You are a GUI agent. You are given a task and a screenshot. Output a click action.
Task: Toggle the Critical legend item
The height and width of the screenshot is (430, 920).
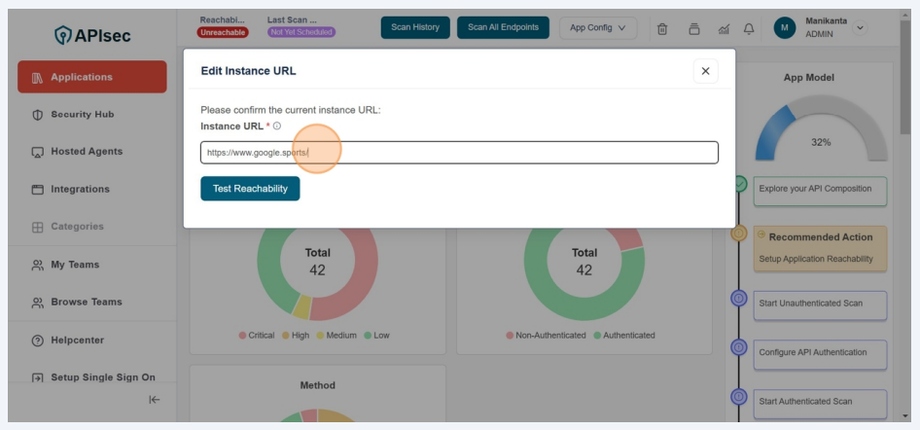point(257,336)
